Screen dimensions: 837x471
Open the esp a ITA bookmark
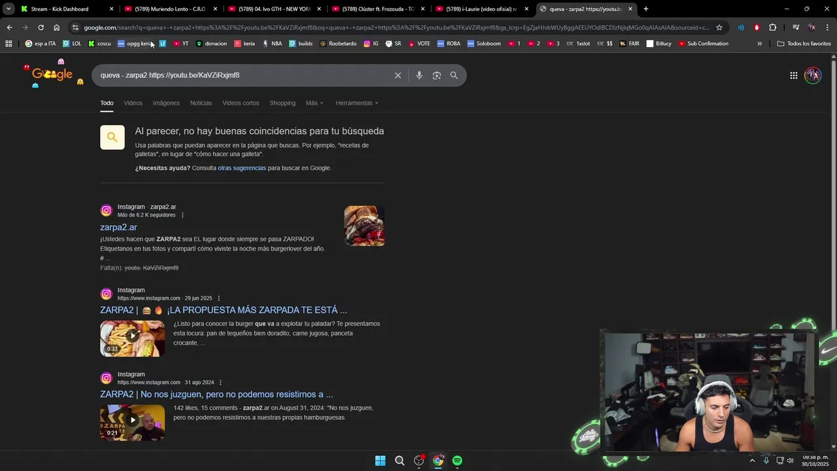(x=40, y=44)
